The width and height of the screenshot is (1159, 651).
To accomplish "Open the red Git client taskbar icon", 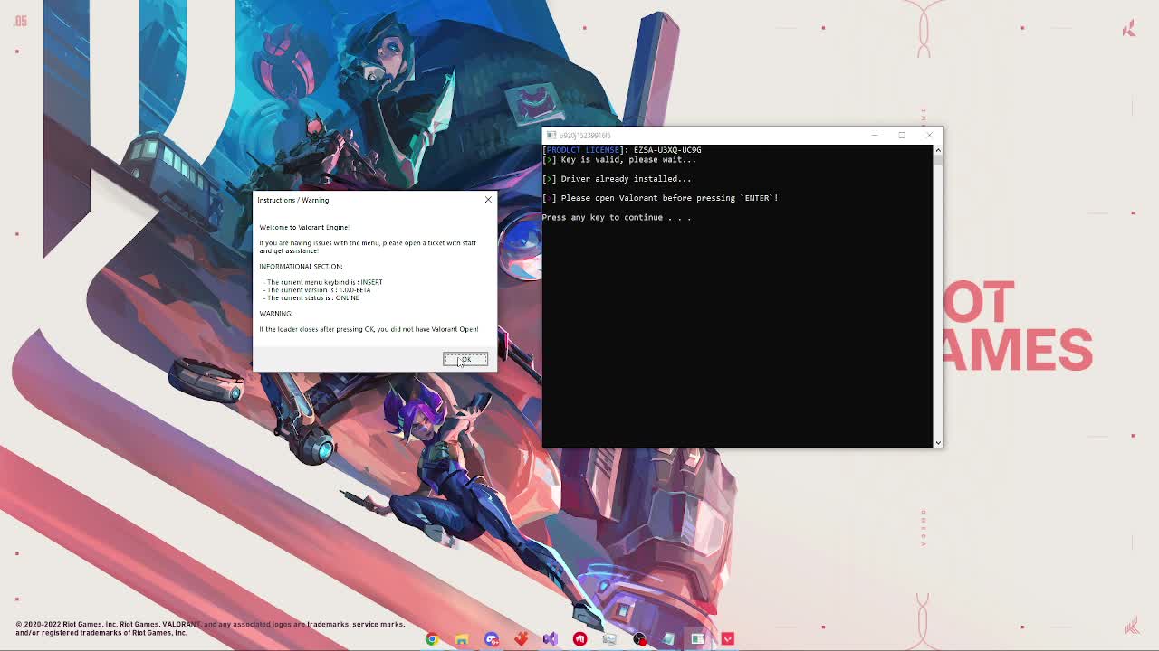I will click(x=521, y=639).
